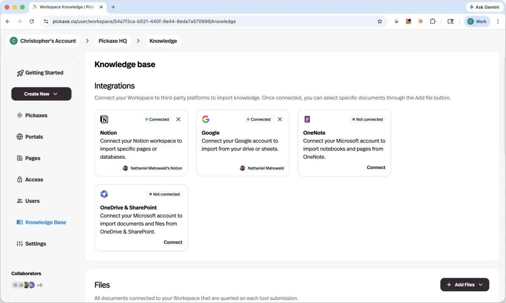Image resolution: width=506 pixels, height=303 pixels.
Task: Connect the OneNote integration
Action: 376,168
